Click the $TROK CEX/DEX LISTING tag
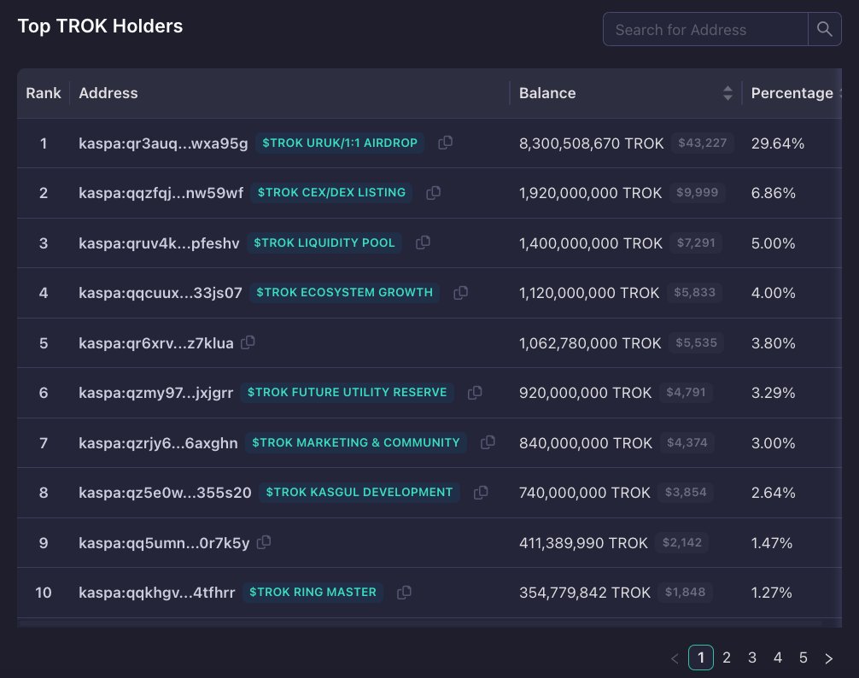 tap(331, 193)
